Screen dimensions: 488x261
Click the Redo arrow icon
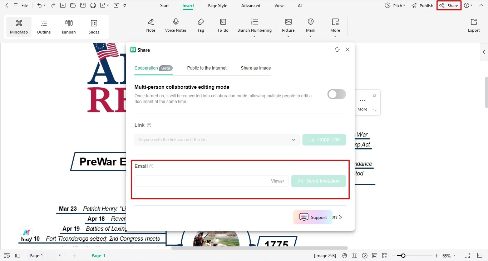coord(53,5)
